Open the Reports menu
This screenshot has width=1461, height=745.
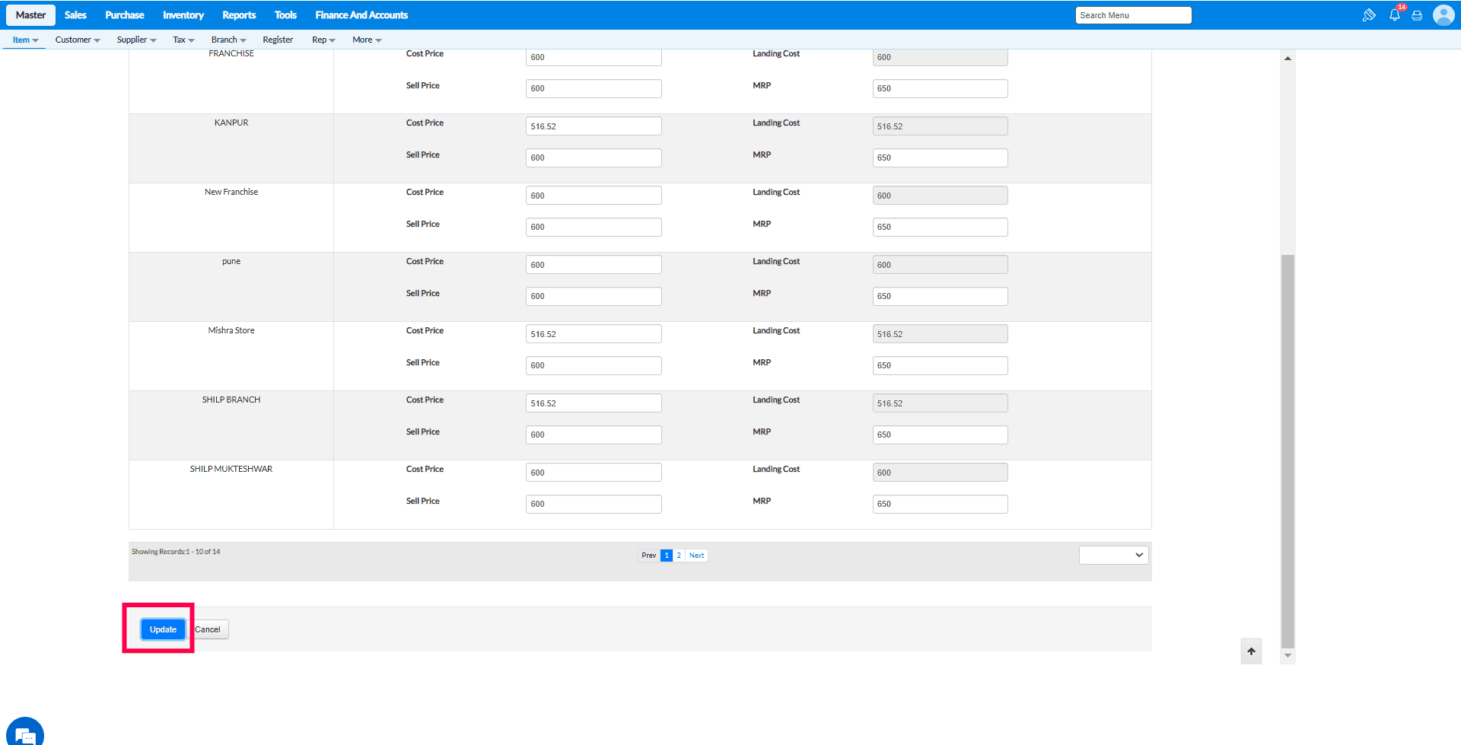239,15
